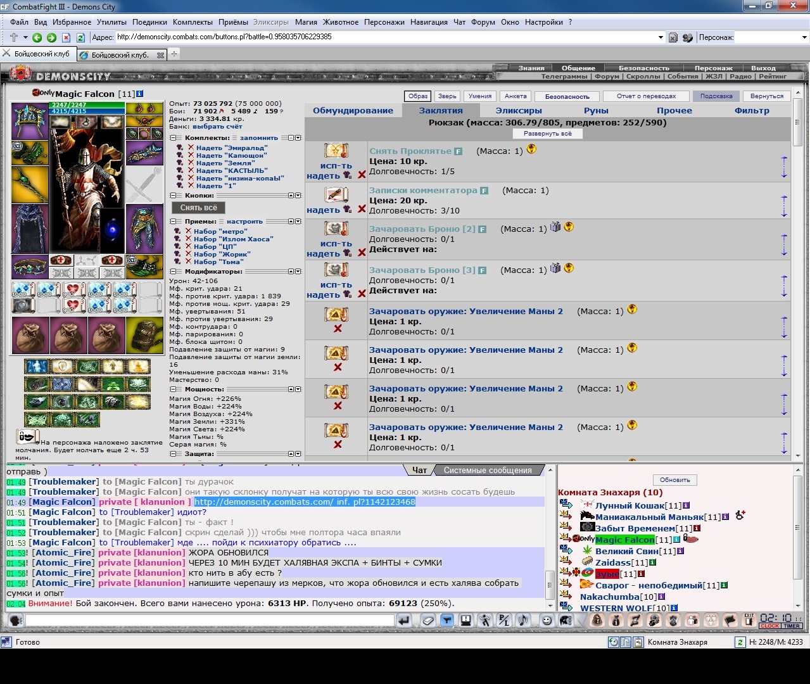Viewport: 810px width, 684px height.
Task: Switch to the Эликсиры inventory tab
Action: (519, 110)
